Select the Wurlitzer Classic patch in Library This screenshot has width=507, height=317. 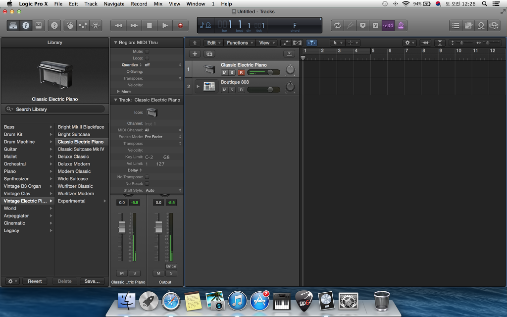[75, 186]
